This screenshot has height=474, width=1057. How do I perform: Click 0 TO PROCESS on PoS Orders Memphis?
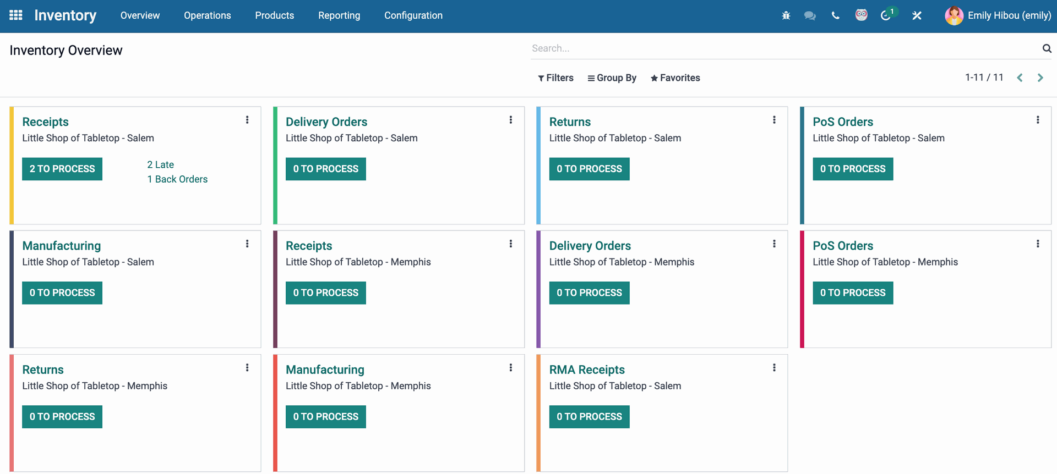point(853,293)
